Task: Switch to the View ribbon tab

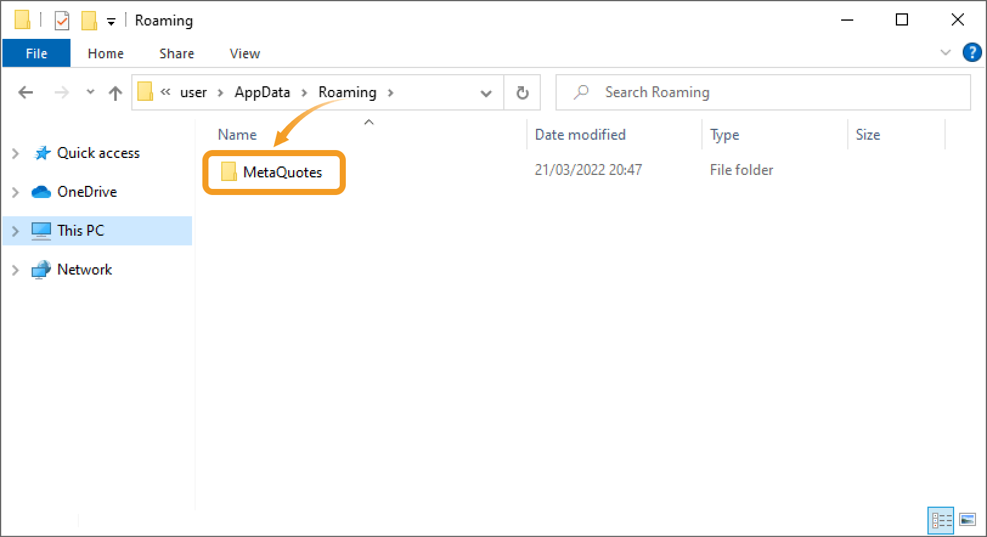Action: tap(244, 53)
